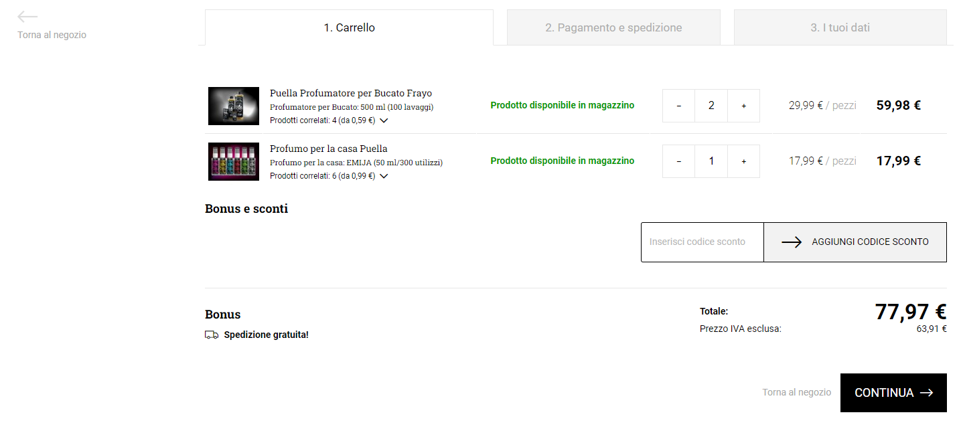
Task: Decrease quantity of Puella Profumatore per Bucato
Action: point(679,106)
